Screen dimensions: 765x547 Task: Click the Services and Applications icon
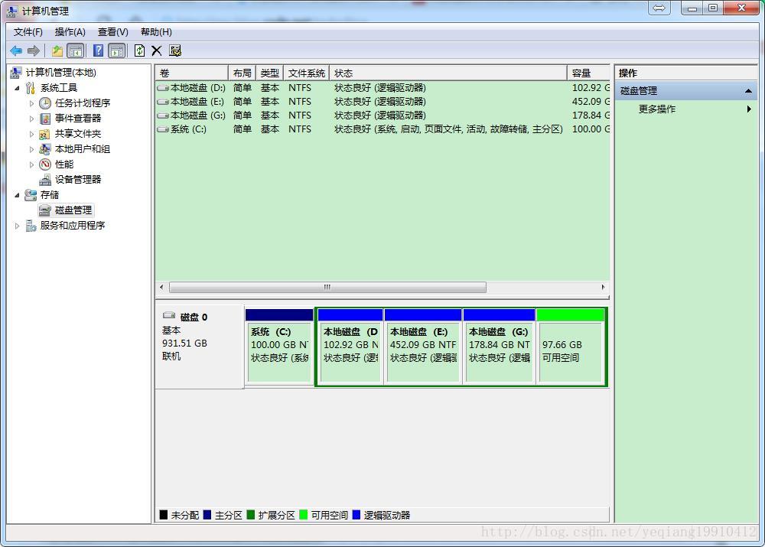pyautogui.click(x=31, y=226)
